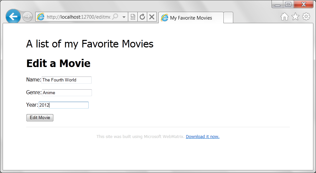This screenshot has width=316, height=173.
Task: Follow the Download it now link
Action: pyautogui.click(x=202, y=137)
